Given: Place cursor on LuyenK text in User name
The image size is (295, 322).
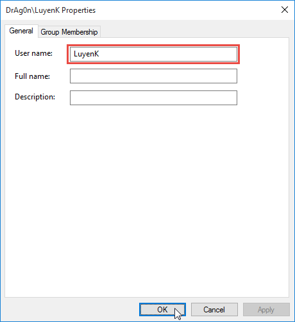Looking at the screenshot, I should (86, 54).
